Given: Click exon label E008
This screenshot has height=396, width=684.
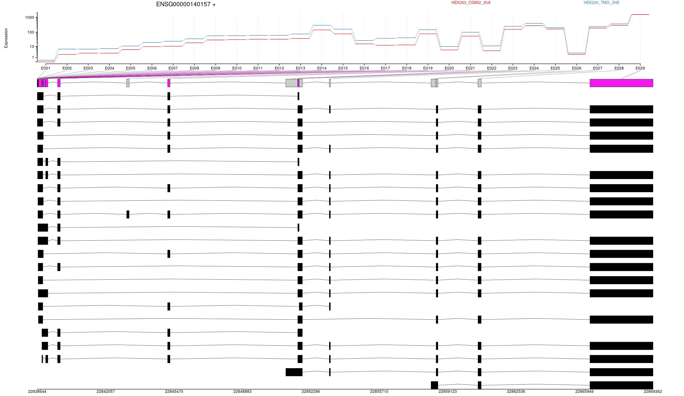Looking at the screenshot, I should click(x=194, y=68).
